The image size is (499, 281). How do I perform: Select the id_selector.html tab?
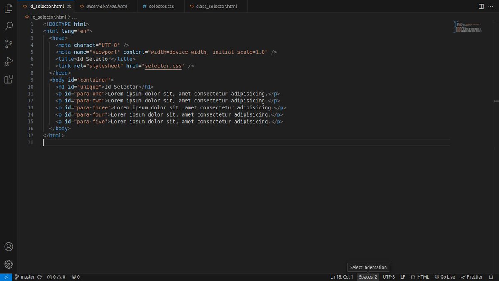click(x=46, y=7)
